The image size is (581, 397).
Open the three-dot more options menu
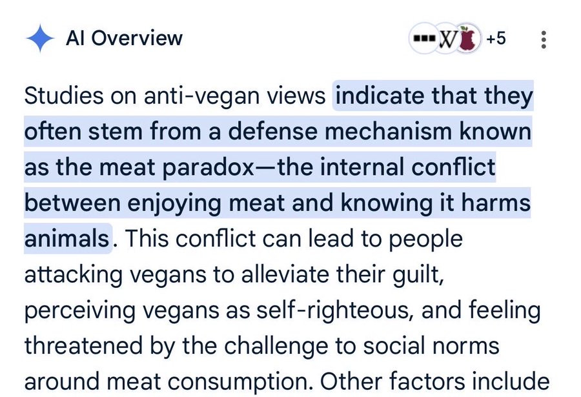pyautogui.click(x=544, y=40)
